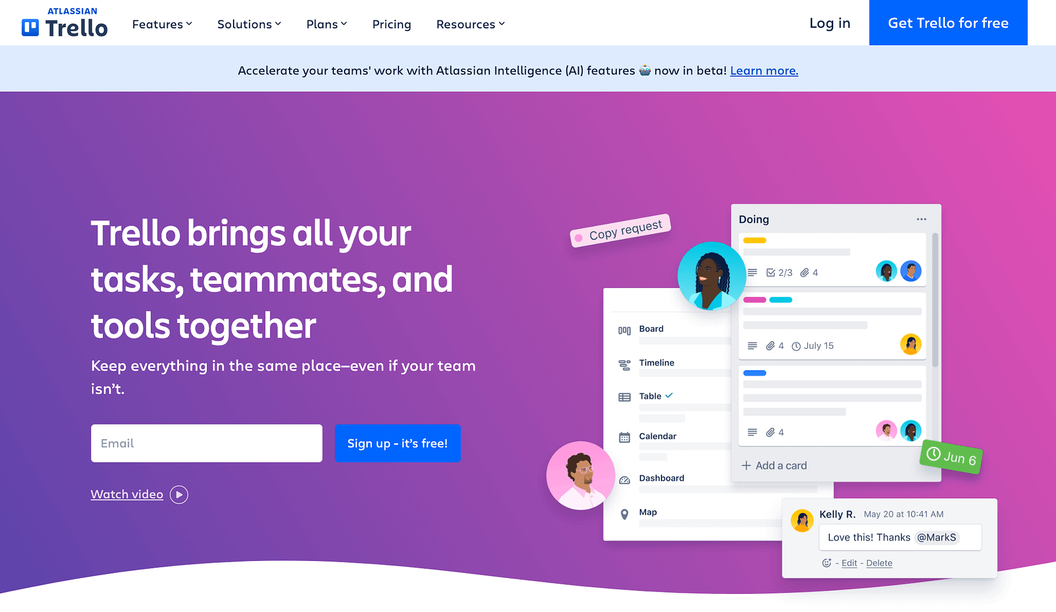Click the Atlassian wordmark above Trello
This screenshot has width=1056, height=612.
(x=72, y=11)
